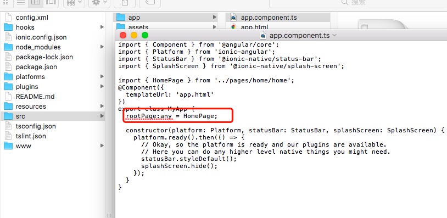Expand the app folder arrow
The image size is (447, 218).
[x=215, y=17]
